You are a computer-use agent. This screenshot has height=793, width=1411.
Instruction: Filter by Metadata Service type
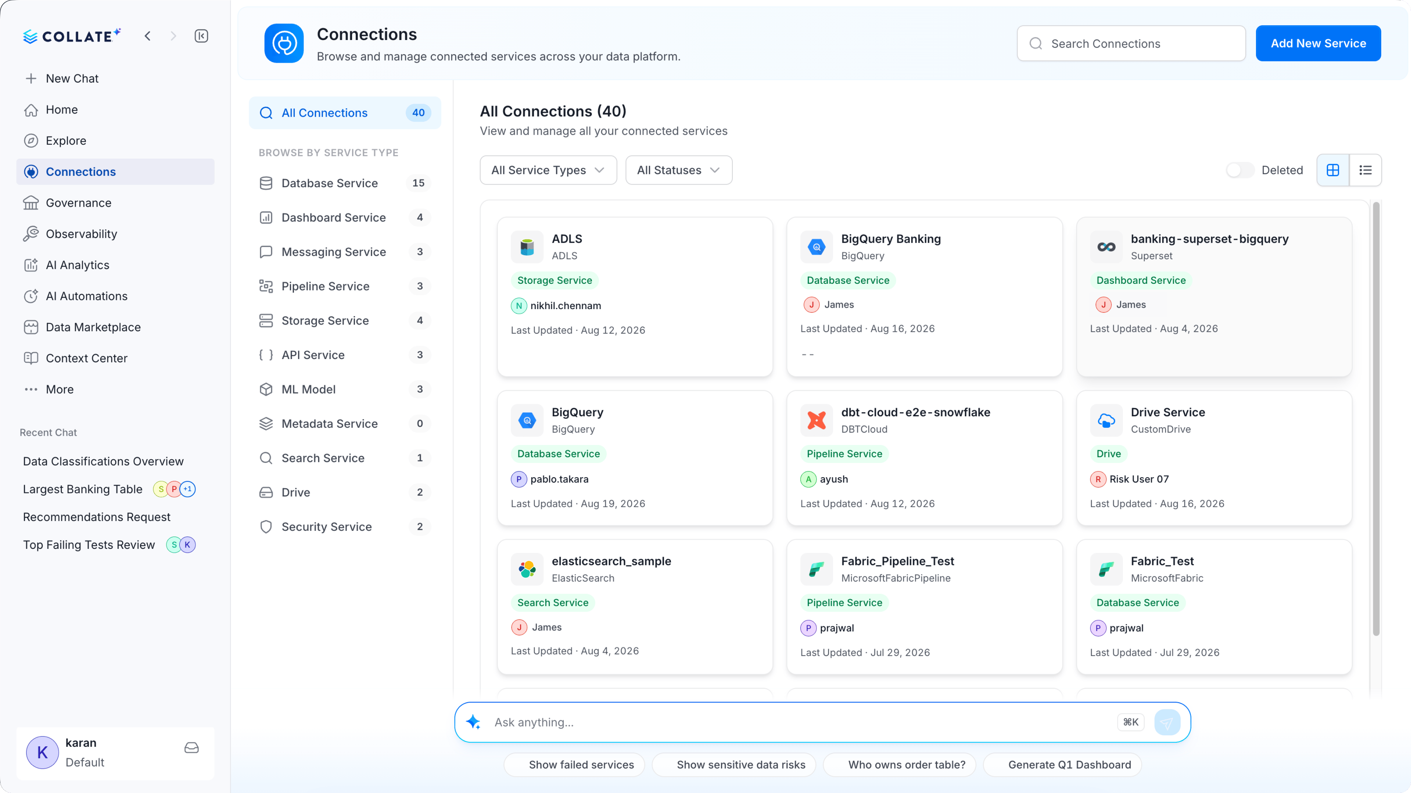pos(345,424)
